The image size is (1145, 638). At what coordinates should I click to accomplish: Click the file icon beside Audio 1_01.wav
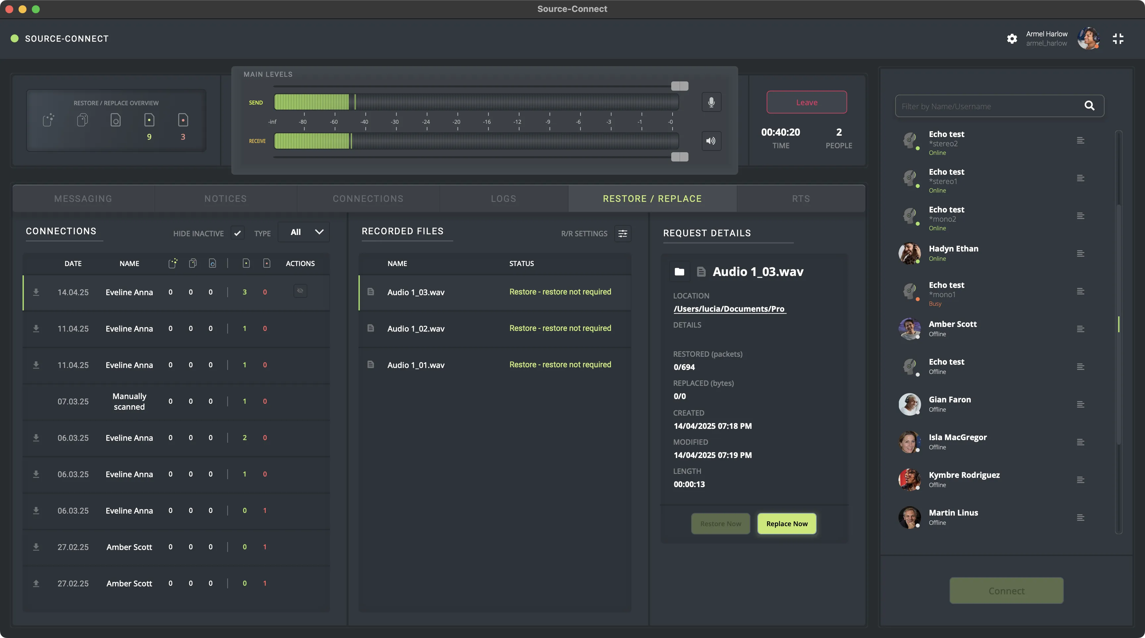(370, 365)
